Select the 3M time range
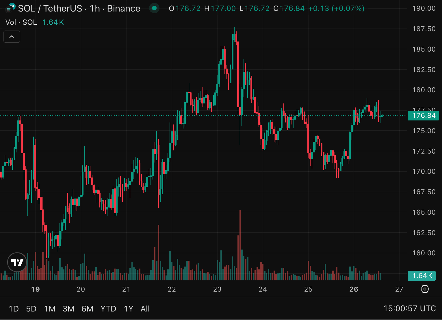442x321 pixels. click(68, 309)
